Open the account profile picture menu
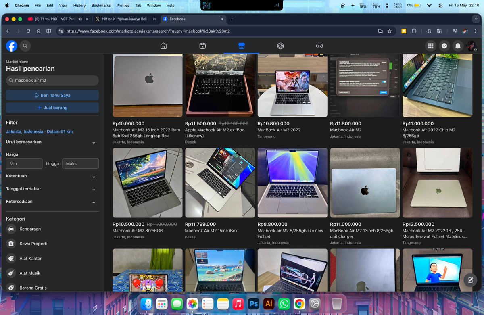The height and width of the screenshot is (315, 484). 471,46
